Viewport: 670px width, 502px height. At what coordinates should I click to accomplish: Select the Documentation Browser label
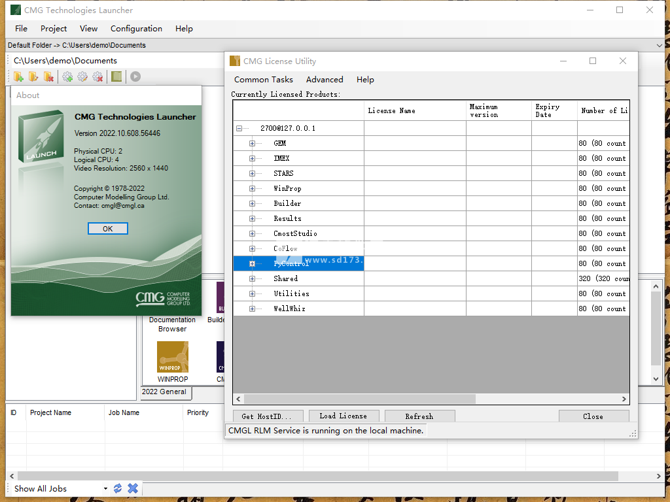pos(172,324)
